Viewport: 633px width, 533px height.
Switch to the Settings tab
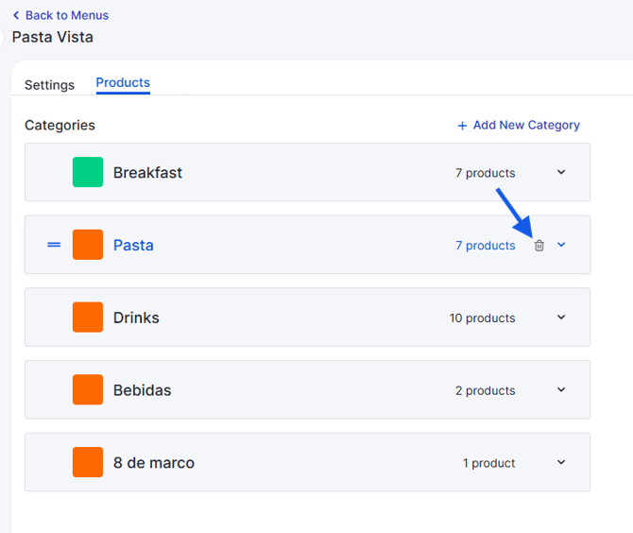[50, 85]
